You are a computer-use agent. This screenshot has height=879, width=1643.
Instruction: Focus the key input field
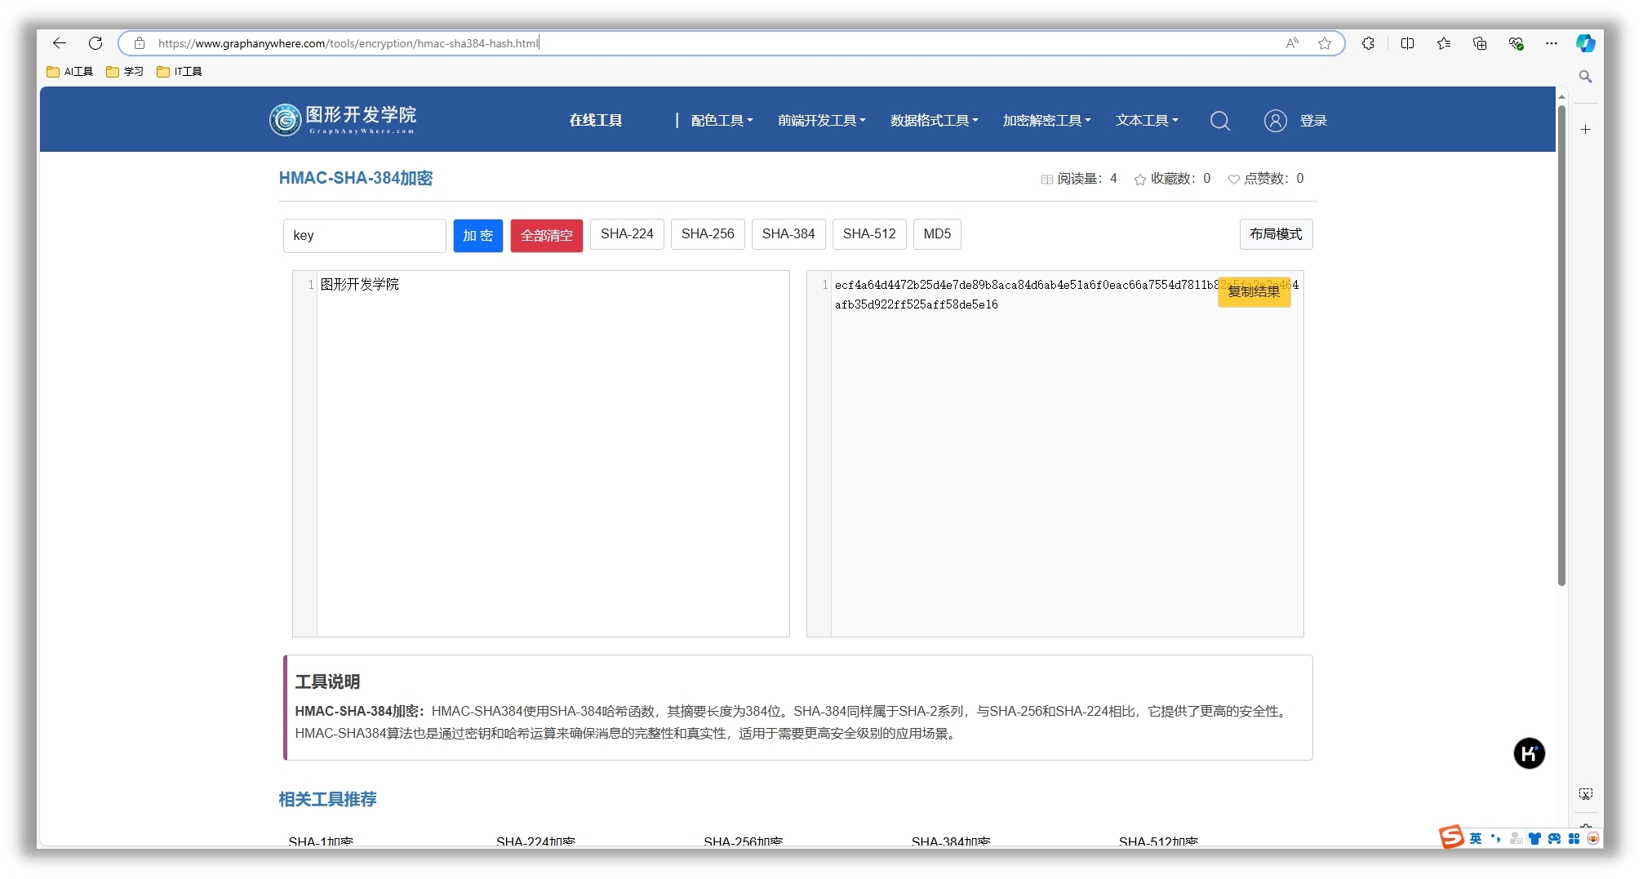coord(364,235)
